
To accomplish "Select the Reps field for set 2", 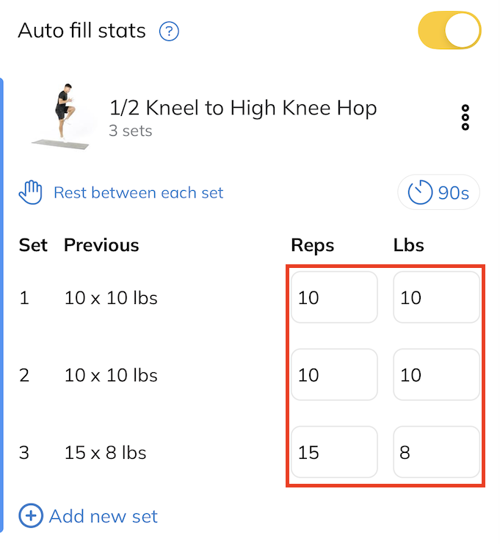I will click(334, 375).
